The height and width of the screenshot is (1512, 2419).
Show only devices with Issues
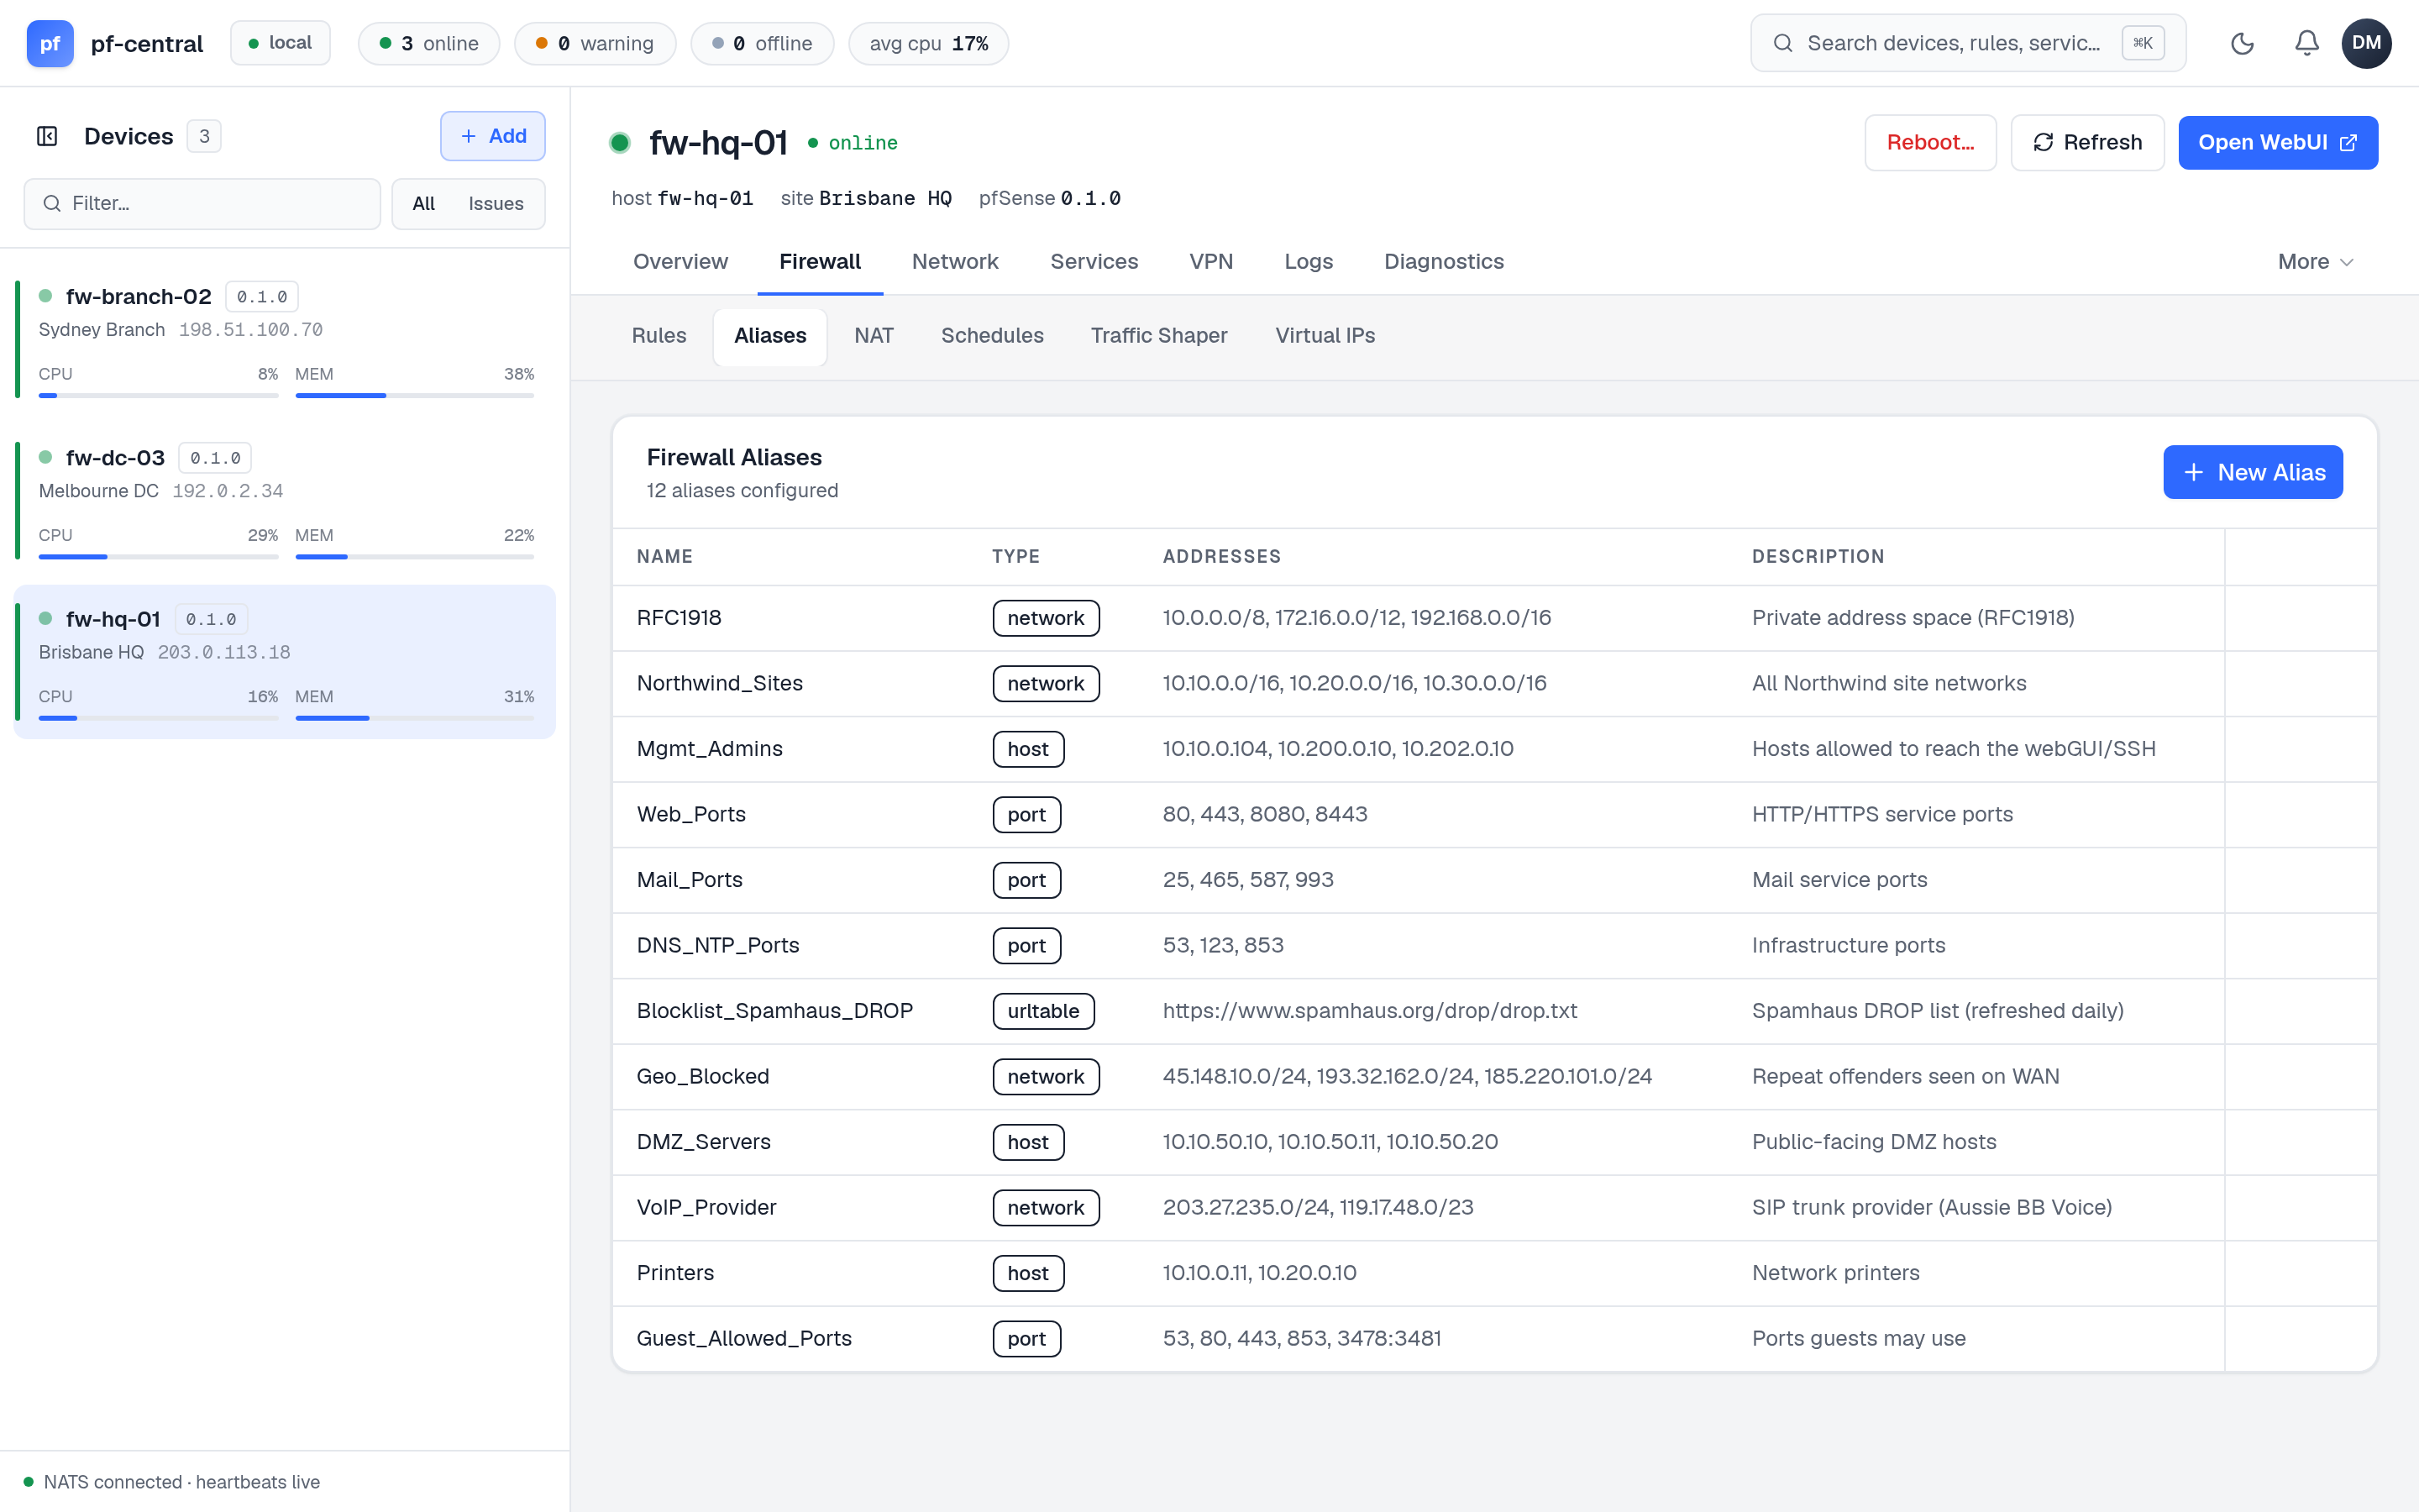496,203
